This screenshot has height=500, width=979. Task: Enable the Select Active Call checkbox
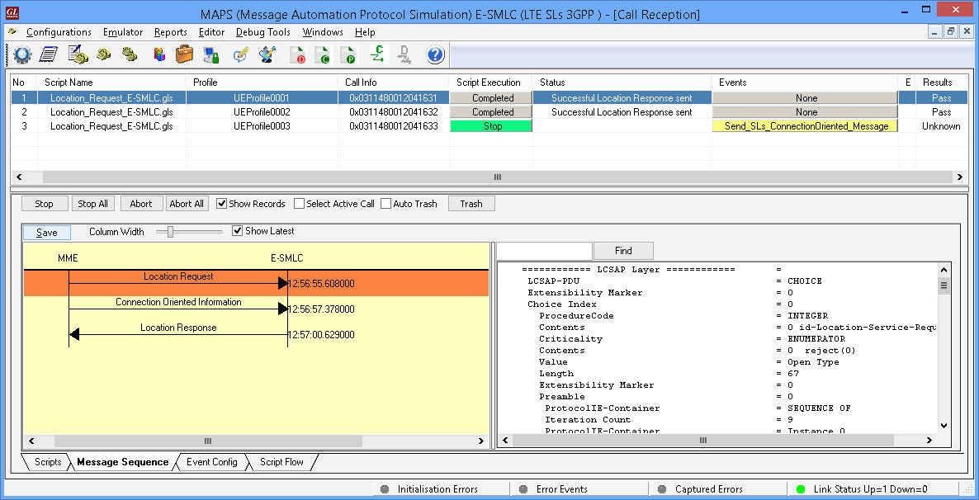299,204
